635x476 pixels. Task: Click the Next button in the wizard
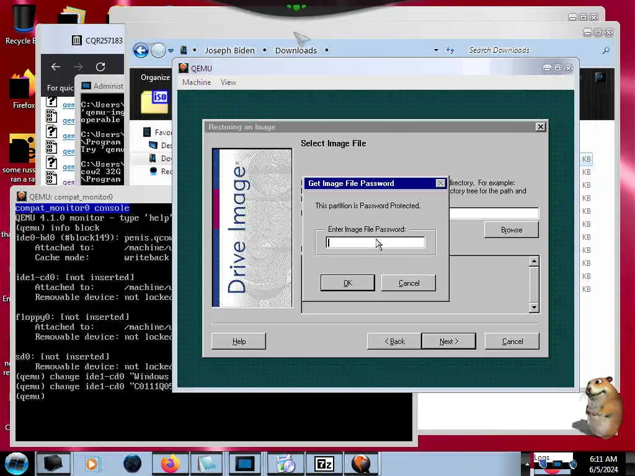tap(449, 342)
